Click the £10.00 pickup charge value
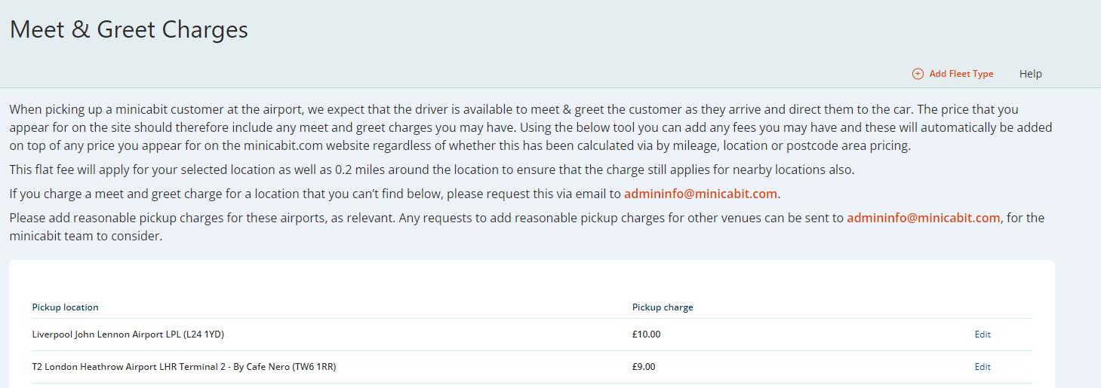Screen dimensions: 1101x388 click(x=646, y=335)
